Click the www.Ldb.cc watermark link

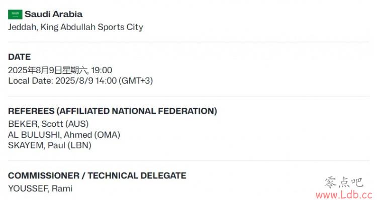click(344, 194)
